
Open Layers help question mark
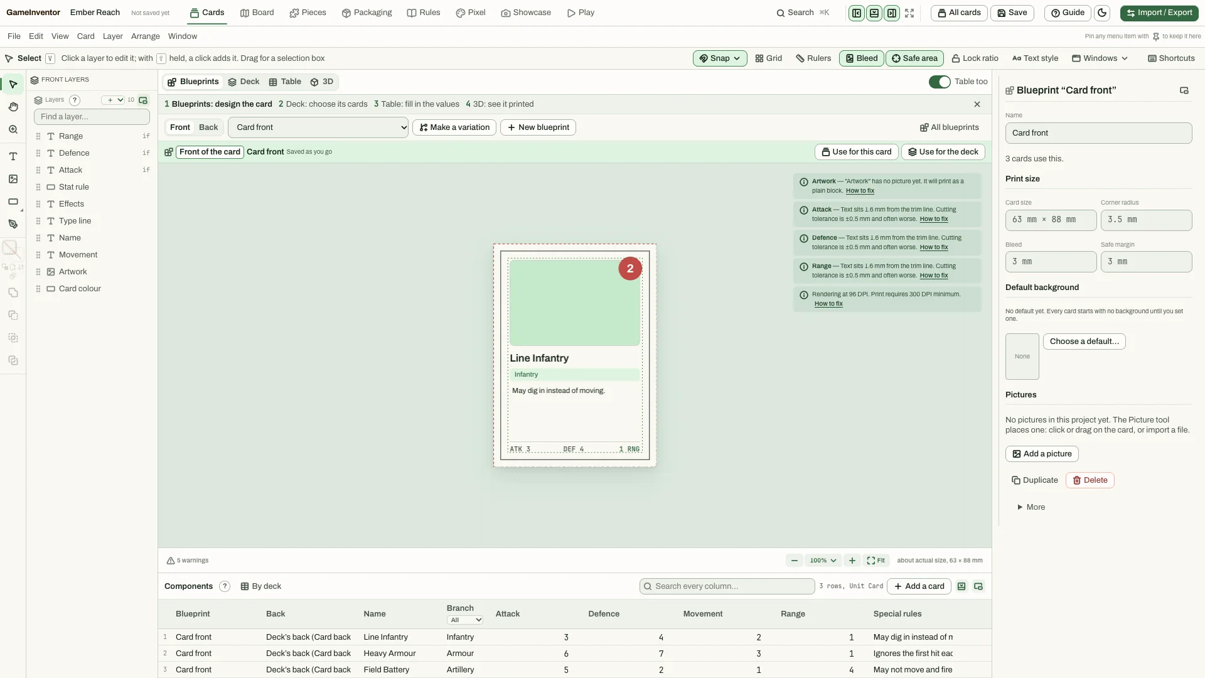pyautogui.click(x=75, y=100)
